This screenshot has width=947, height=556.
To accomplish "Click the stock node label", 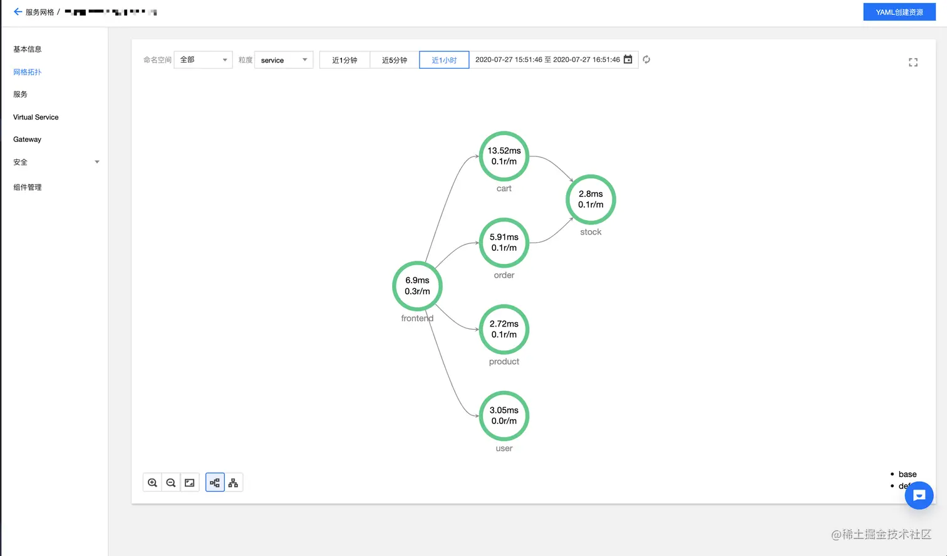I will [x=591, y=232].
